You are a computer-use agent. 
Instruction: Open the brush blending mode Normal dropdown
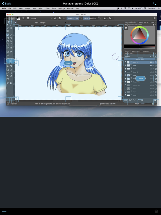pos(41,18)
